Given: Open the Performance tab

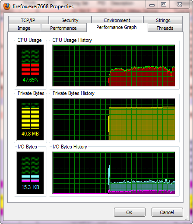Looking at the screenshot, I should pyautogui.click(x=63, y=28).
